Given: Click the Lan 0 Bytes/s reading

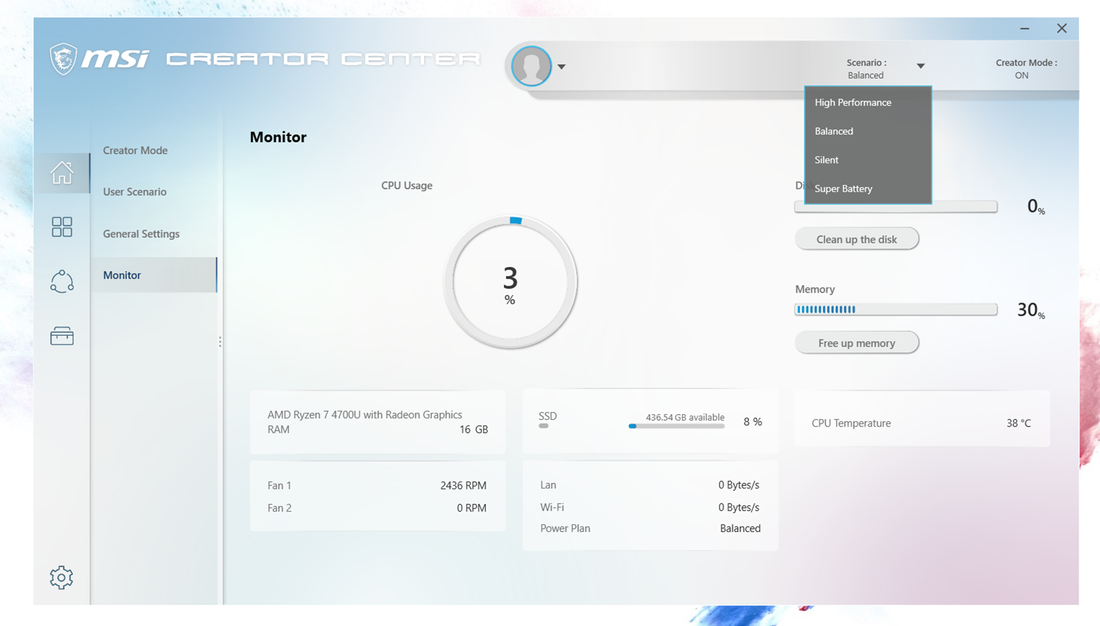Looking at the screenshot, I should (738, 485).
